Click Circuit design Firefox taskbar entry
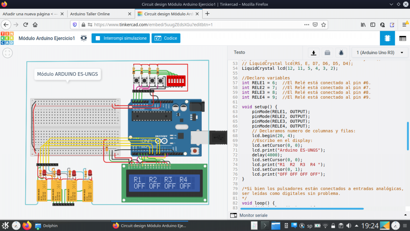The width and height of the screenshot is (410, 231). pos(149,226)
